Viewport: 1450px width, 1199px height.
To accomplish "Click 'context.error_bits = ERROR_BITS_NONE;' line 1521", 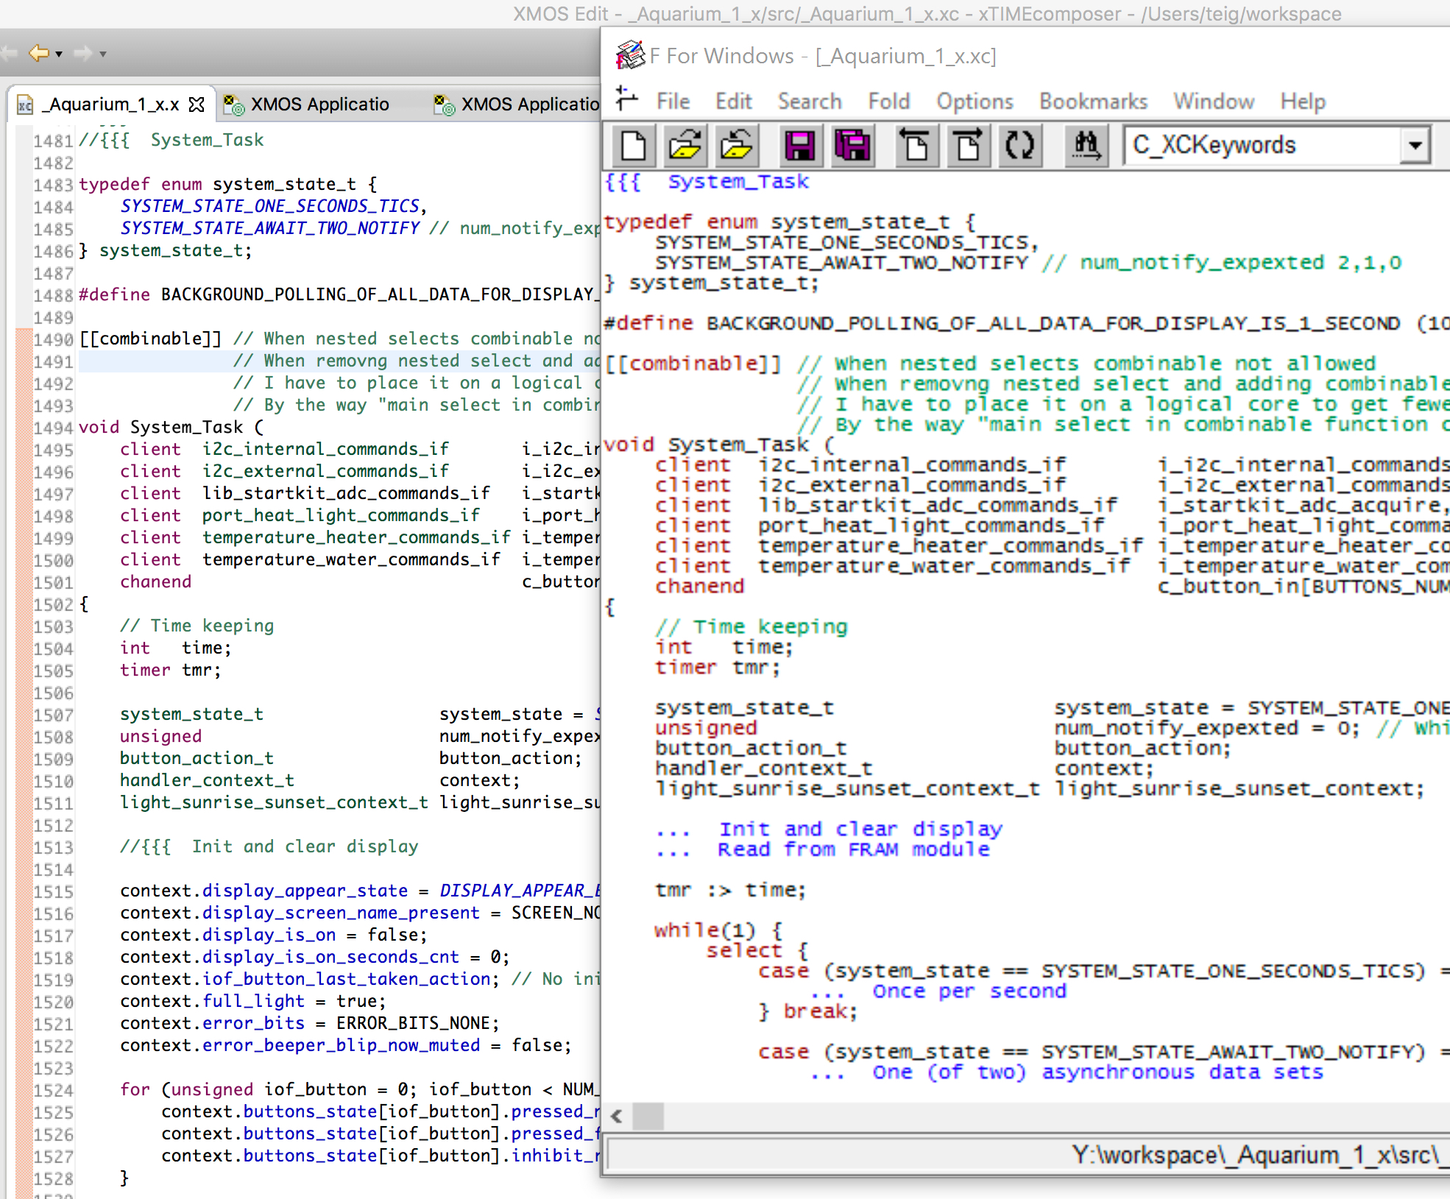I will pyautogui.click(x=310, y=1023).
